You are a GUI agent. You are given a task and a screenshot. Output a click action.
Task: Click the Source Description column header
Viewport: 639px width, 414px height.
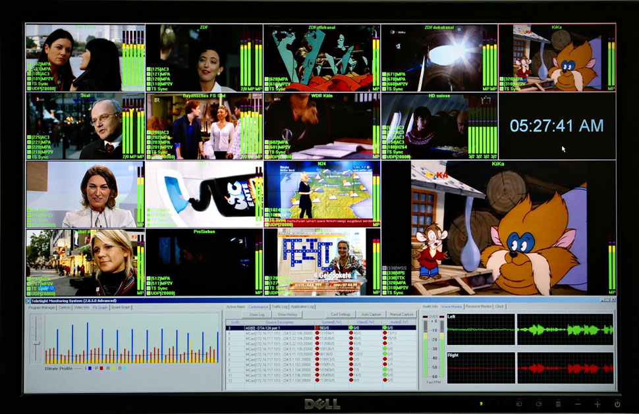(x=280, y=322)
